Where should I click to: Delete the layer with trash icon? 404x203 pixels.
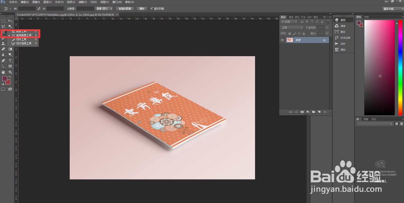[x=325, y=112]
